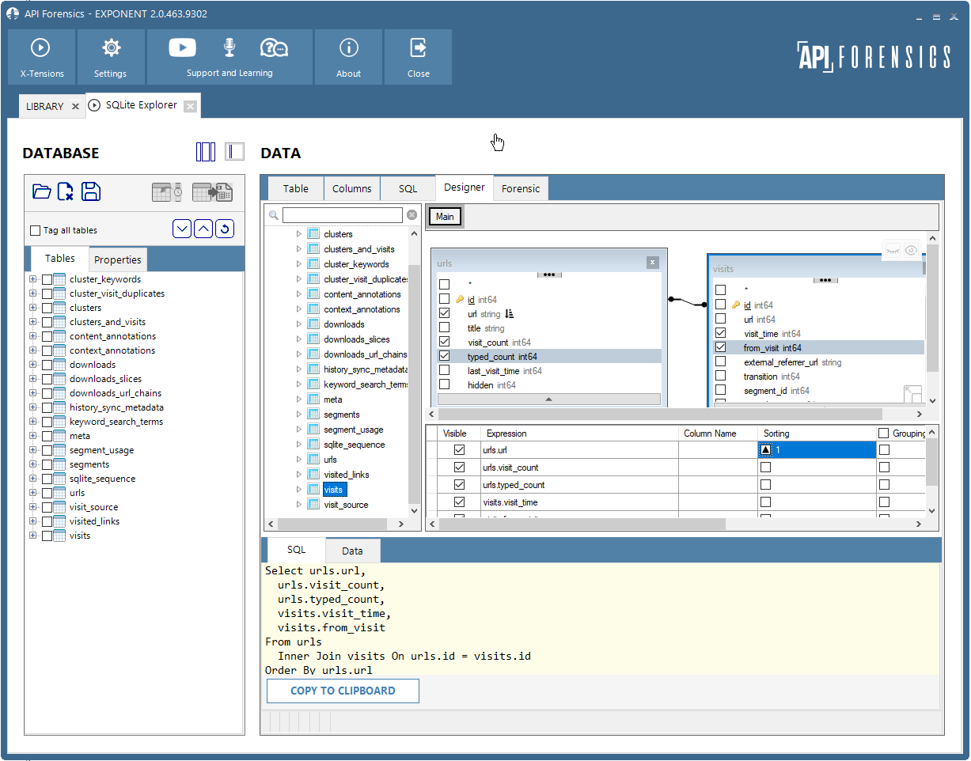
Task: Uncheck from_visit column in visits panel
Action: point(720,347)
